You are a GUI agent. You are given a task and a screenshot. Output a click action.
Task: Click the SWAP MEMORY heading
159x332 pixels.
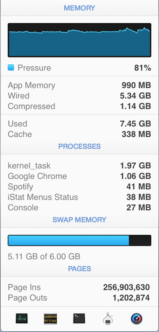point(79,219)
